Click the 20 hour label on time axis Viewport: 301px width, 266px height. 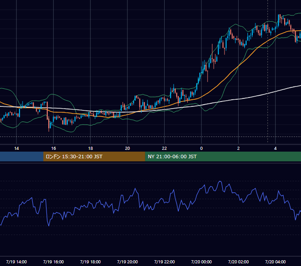tap(127, 149)
